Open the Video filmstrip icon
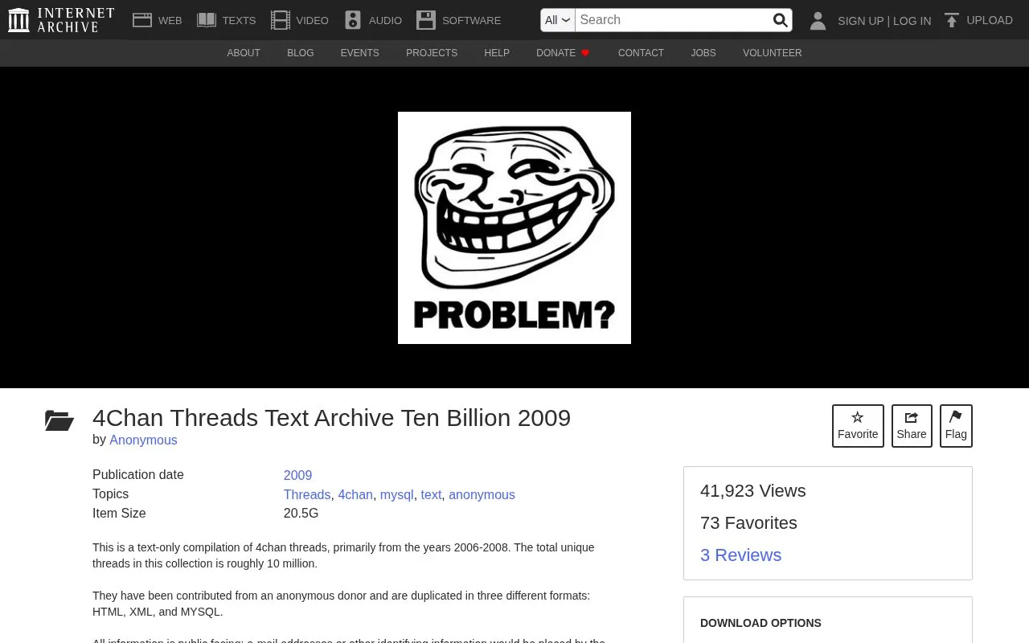Viewport: 1029px width, 643px height. 281,20
